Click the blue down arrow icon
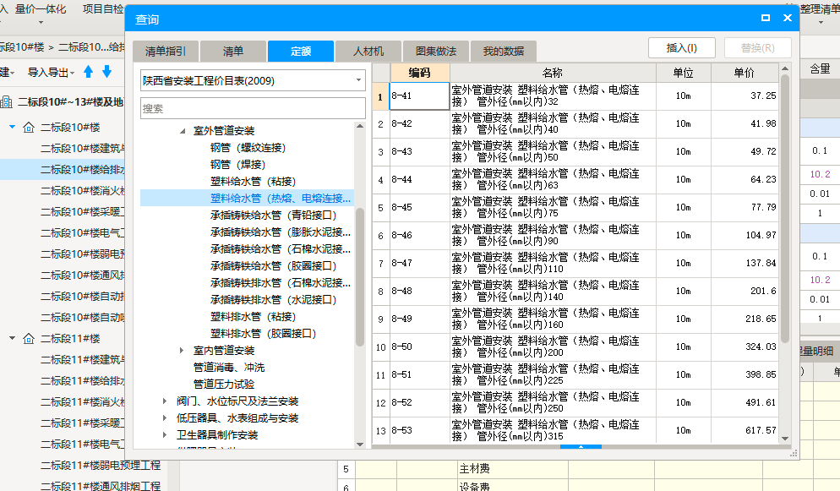The width and height of the screenshot is (840, 491). coord(106,72)
